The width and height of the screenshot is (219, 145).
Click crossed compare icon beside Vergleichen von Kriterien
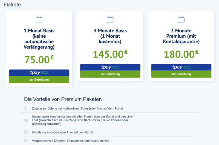[x=26, y=141]
